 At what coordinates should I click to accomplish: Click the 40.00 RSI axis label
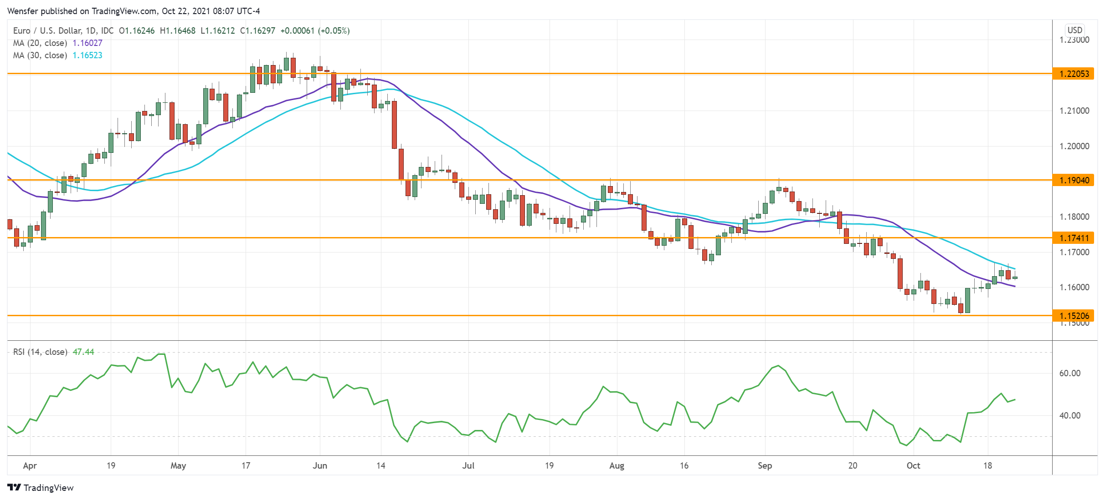click(1069, 416)
